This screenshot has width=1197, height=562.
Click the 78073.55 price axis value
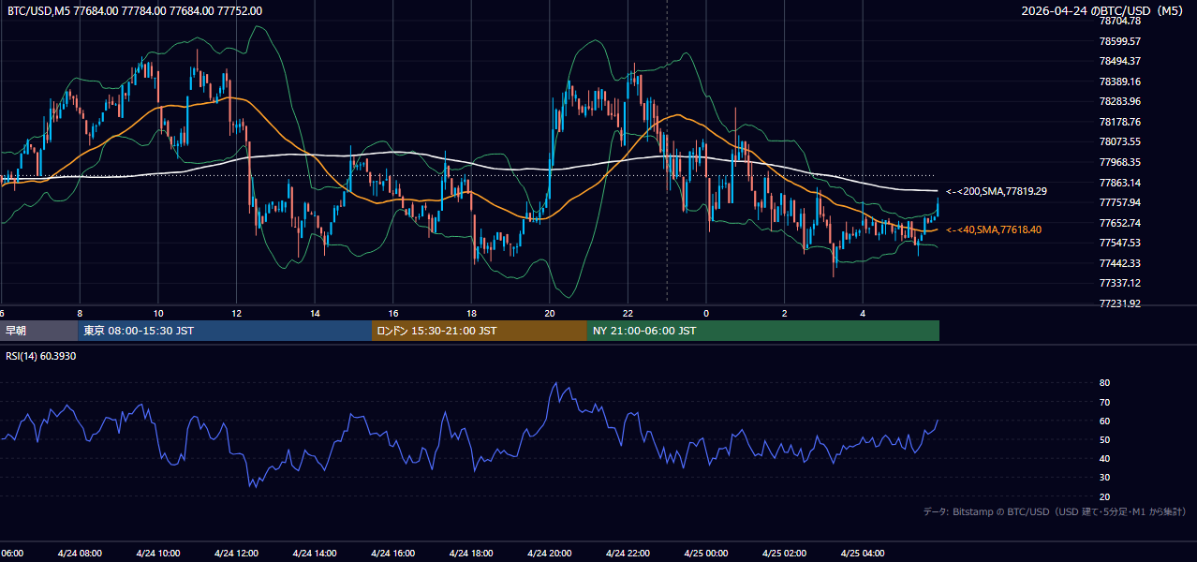pyautogui.click(x=1119, y=142)
